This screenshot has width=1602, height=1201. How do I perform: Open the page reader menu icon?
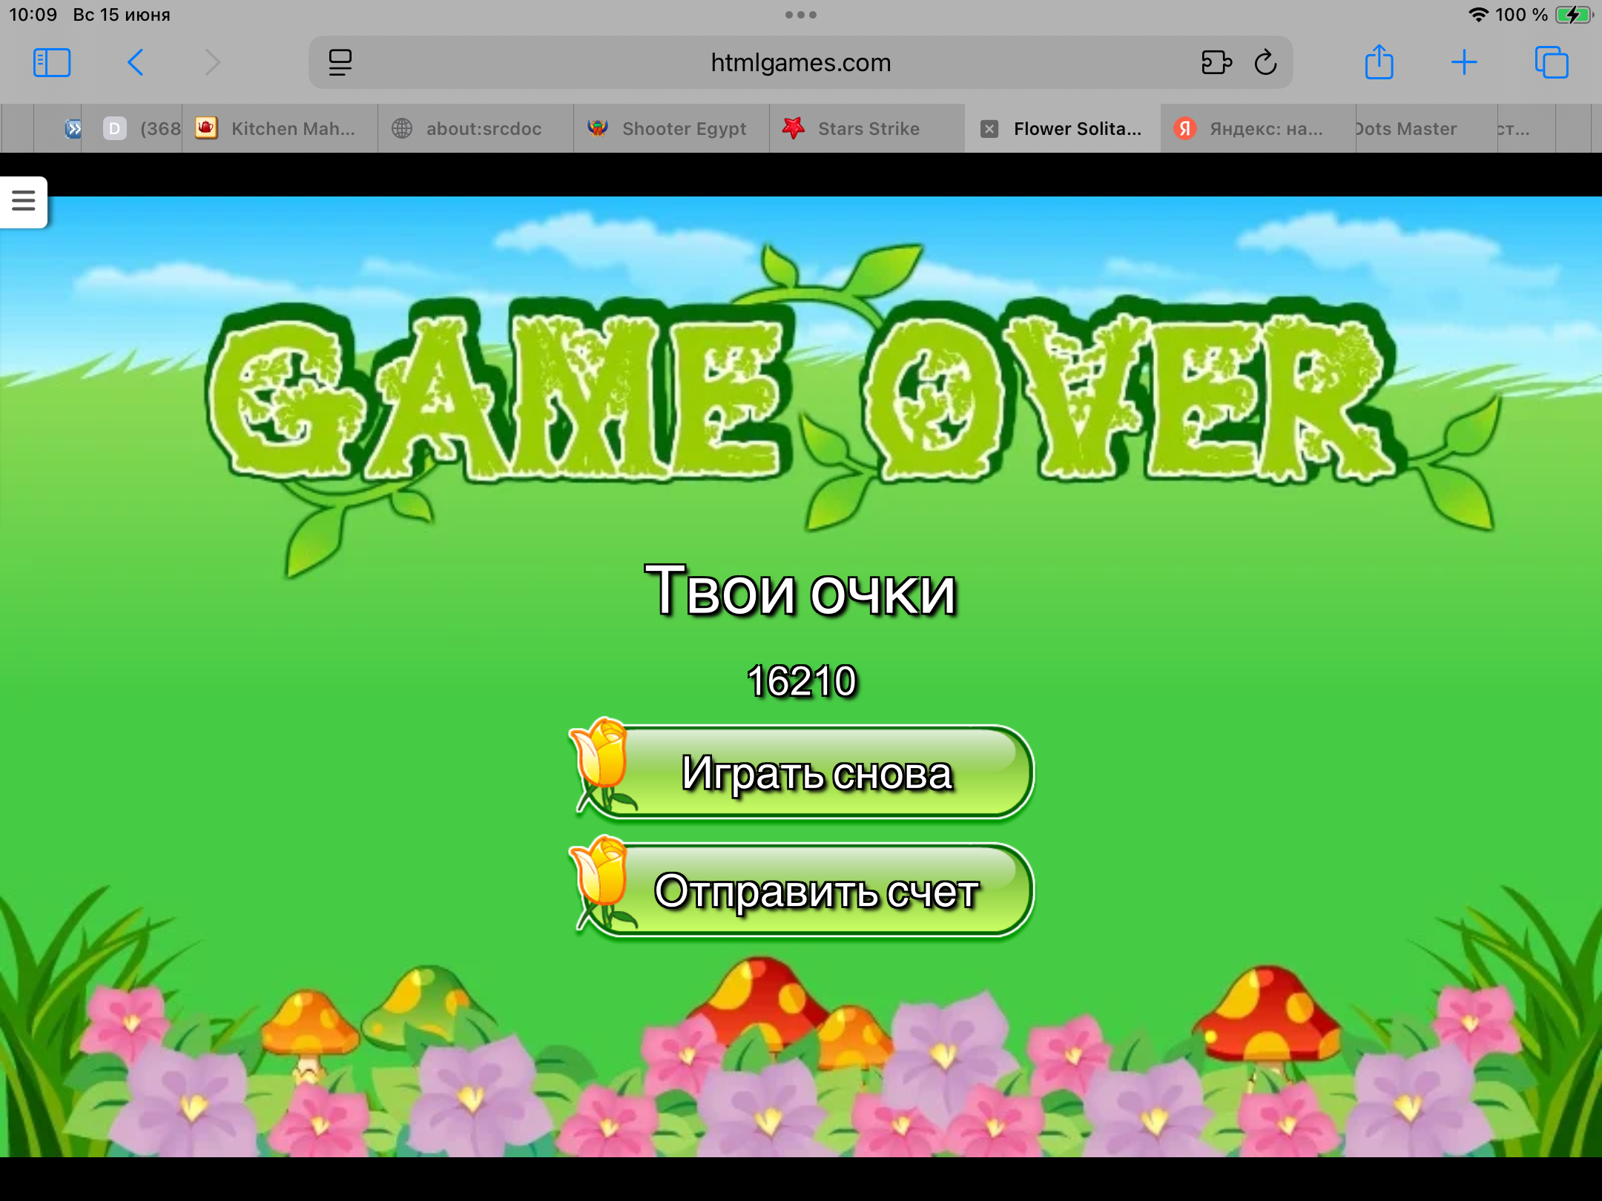coord(340,63)
